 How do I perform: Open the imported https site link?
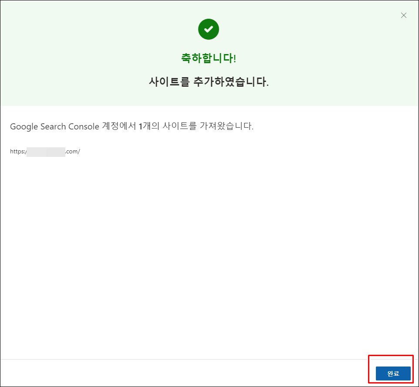point(45,151)
